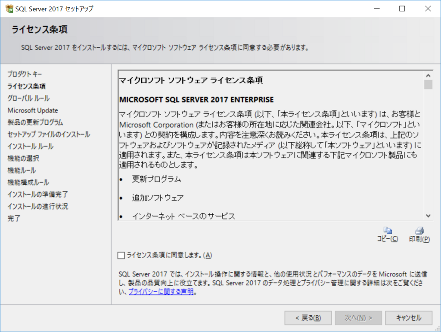Select the 機能構成ルール step

pos(28,183)
